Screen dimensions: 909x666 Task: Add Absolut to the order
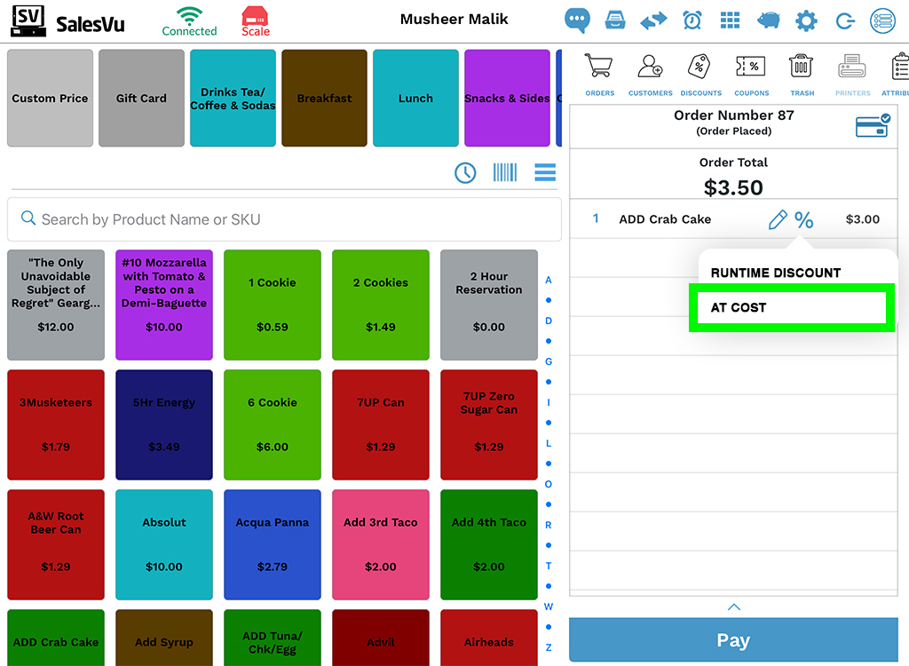(x=164, y=544)
